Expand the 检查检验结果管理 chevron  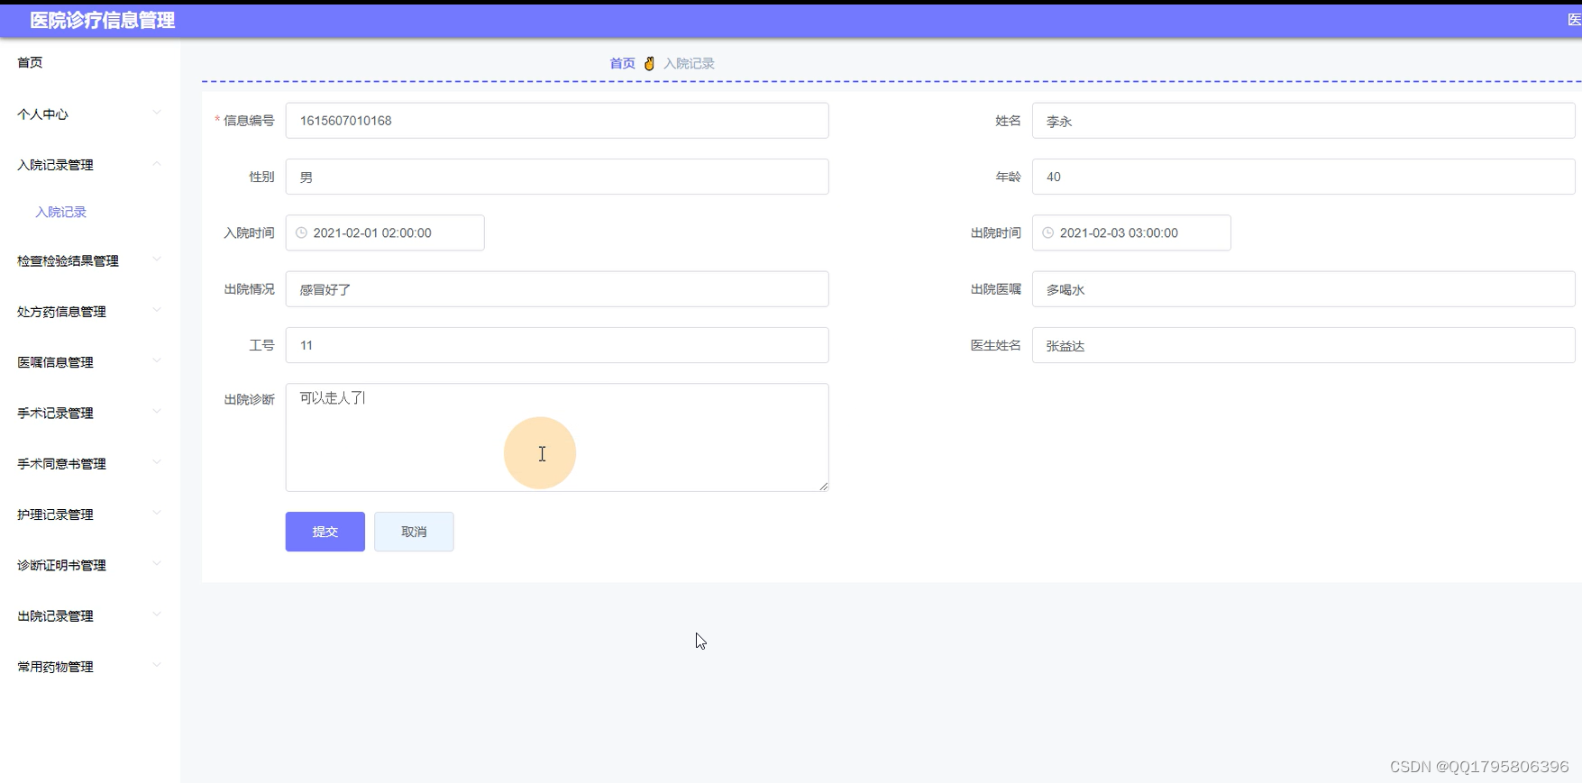[x=157, y=259]
